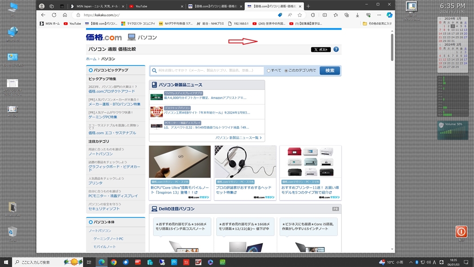Screen dimensions: 474x267
Task: Open the Copilot sidebar icon
Action: [389, 15]
